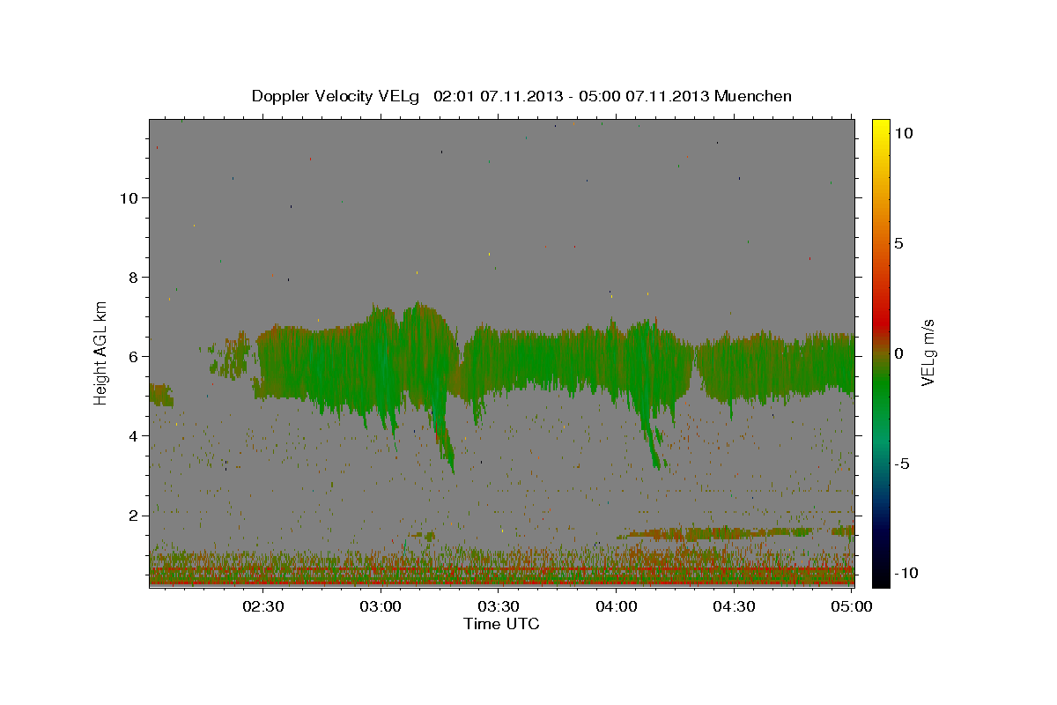
Task: Click the 'Time UTC' axis label
Action: 501,624
